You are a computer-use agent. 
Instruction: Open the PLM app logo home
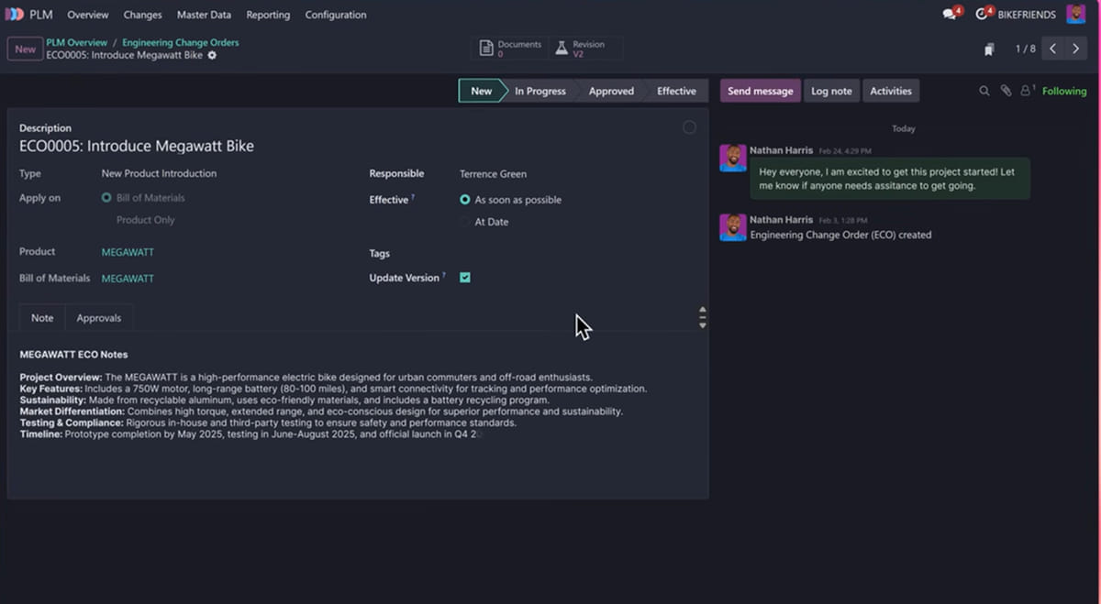click(16, 15)
